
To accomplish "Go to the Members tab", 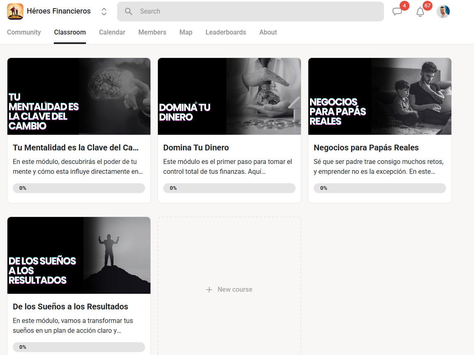I will click(152, 32).
